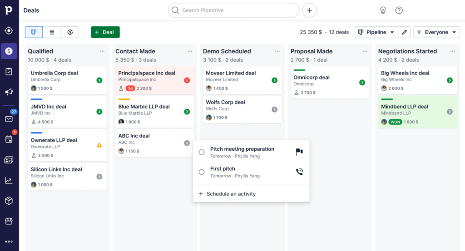Image resolution: width=465 pixels, height=251 pixels.
Task: Click green activity arrow on Big Wheels Inc deal
Action: (x=450, y=80)
